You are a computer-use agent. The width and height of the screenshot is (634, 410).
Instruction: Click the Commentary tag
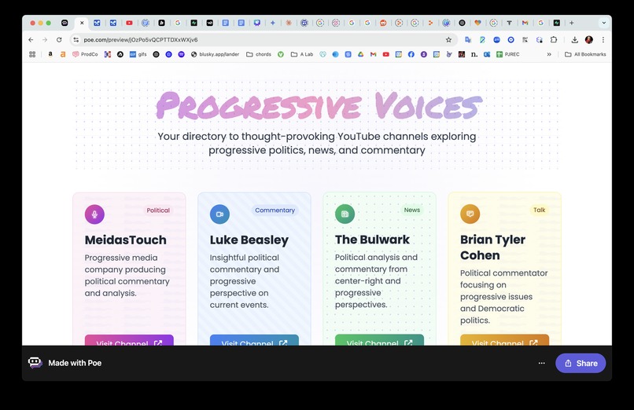pos(275,210)
